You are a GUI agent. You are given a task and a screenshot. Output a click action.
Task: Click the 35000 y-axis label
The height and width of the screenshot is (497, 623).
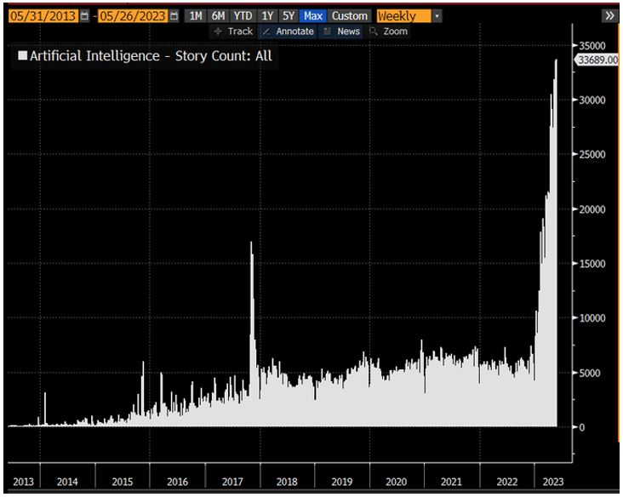(x=592, y=46)
